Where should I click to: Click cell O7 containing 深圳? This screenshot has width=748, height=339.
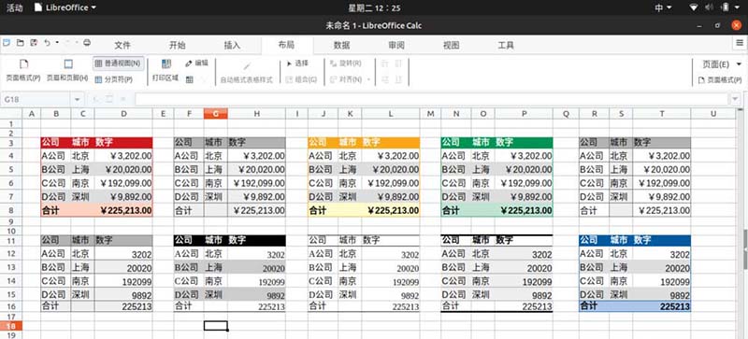pyautogui.click(x=483, y=197)
